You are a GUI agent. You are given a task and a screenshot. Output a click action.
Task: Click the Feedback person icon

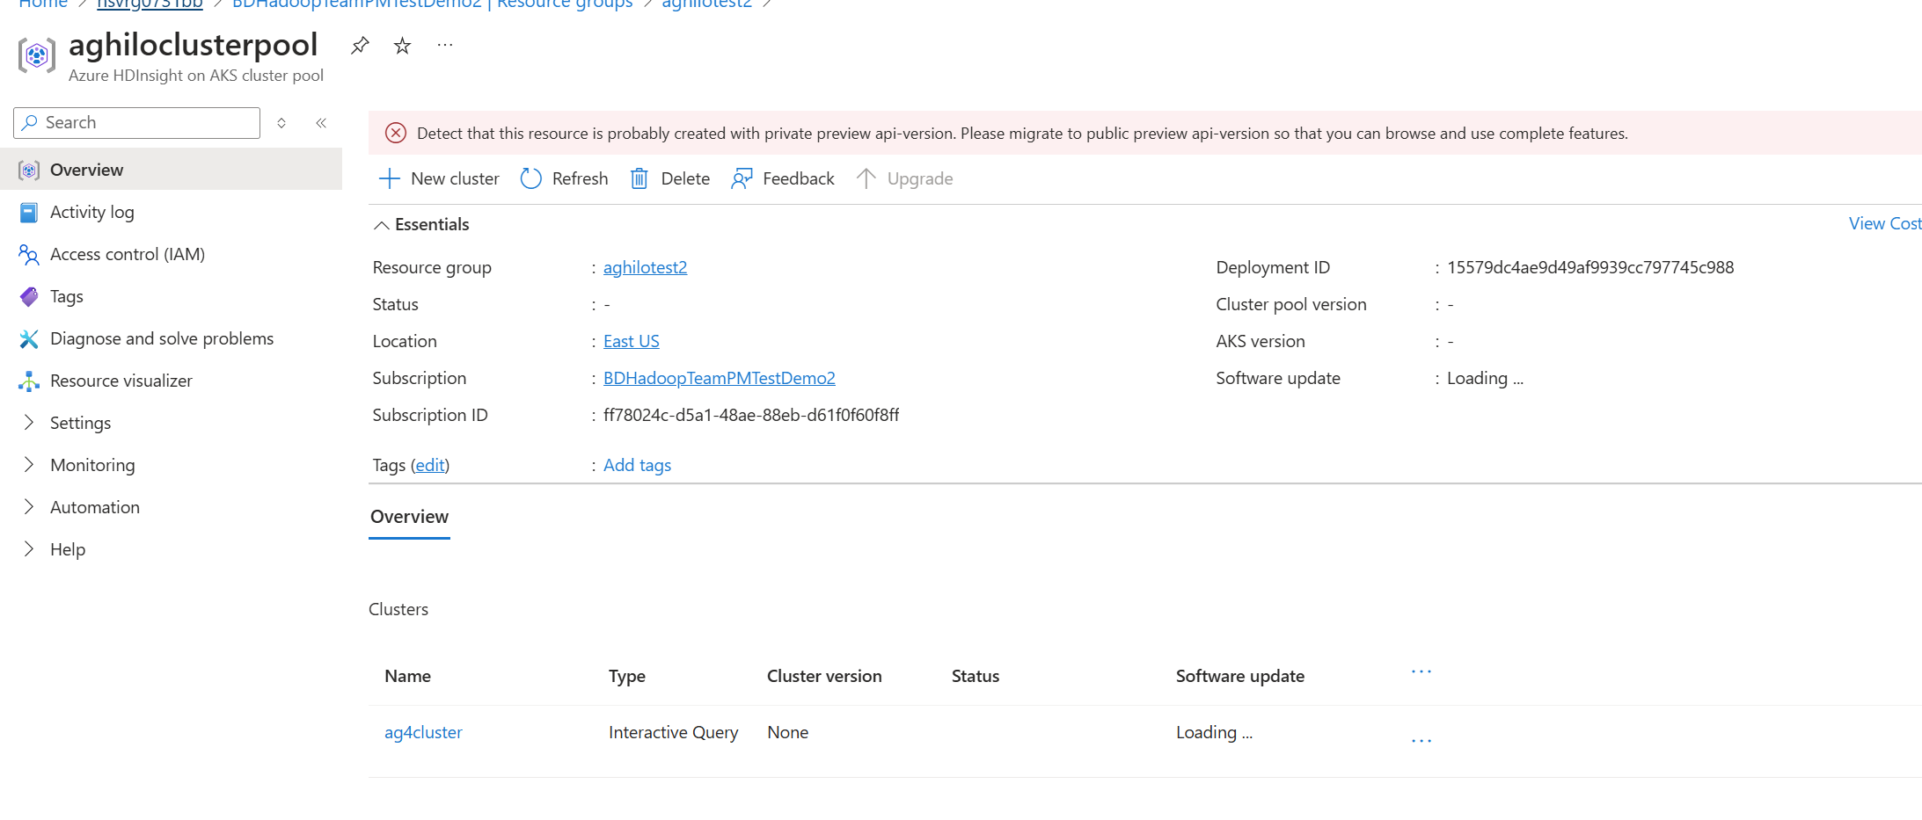[742, 178]
